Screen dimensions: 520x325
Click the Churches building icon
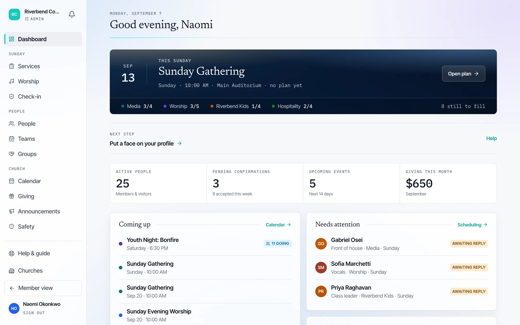(x=12, y=271)
